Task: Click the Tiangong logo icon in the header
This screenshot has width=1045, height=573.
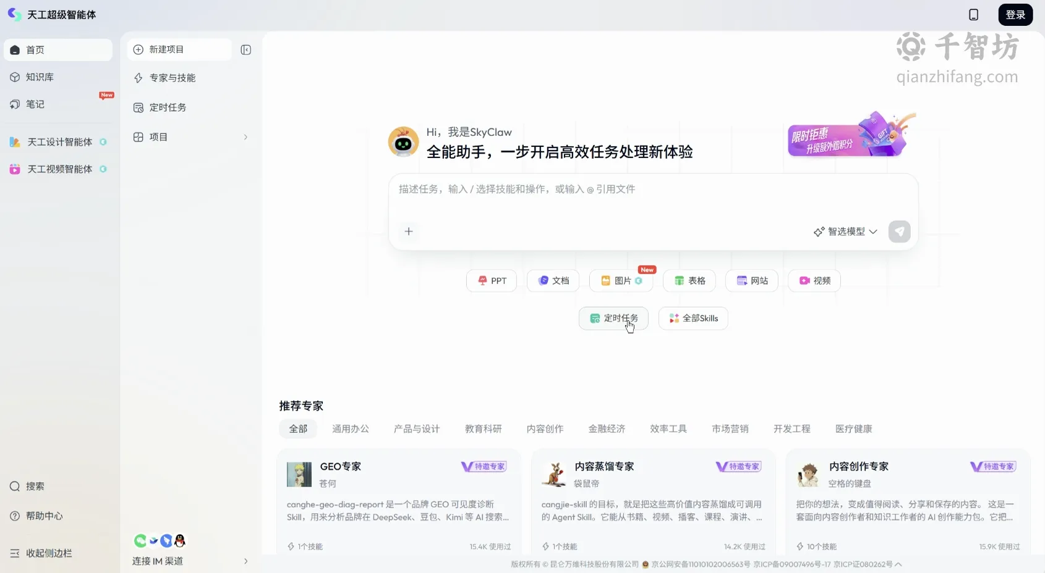Action: point(15,14)
